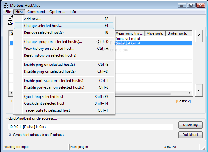Select Disable ping on selected host(s)
The width and height of the screenshot is (208, 152).
tap(64, 71)
